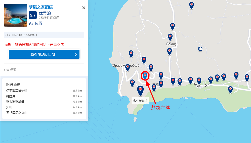Click the large pin above the 9.4 tooltip
The width and height of the screenshot is (251, 143).
(x=140, y=90)
